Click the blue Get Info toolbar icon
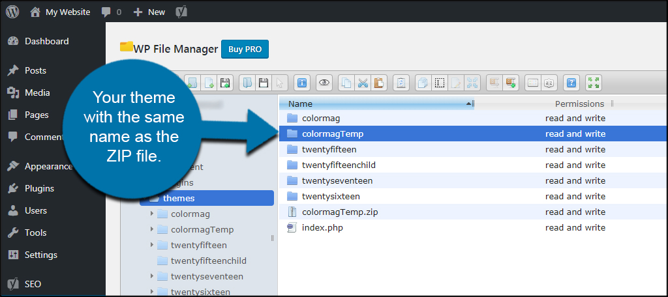This screenshot has width=668, height=297. coord(302,83)
